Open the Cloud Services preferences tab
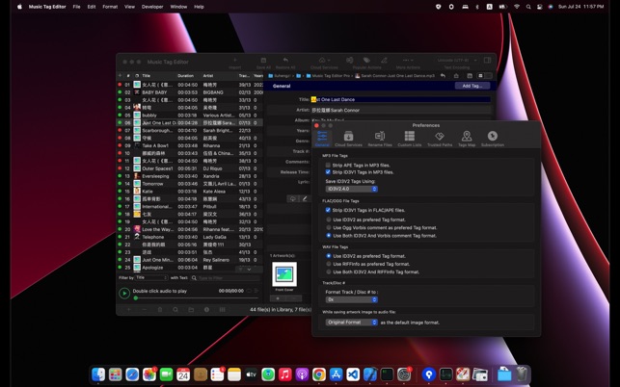Screen dimensions: 620x387 pyautogui.click(x=348, y=139)
